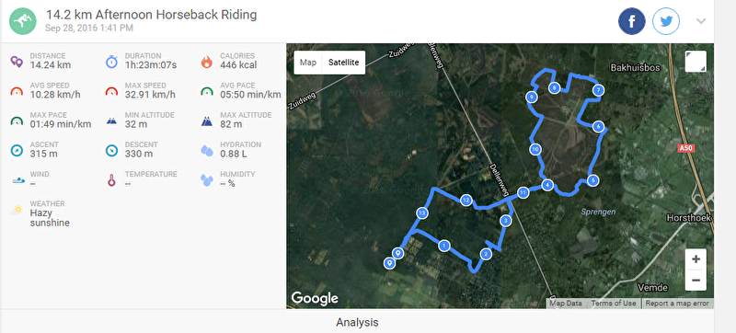Click the calories flame icon
This screenshot has height=333, width=736.
coord(206,62)
